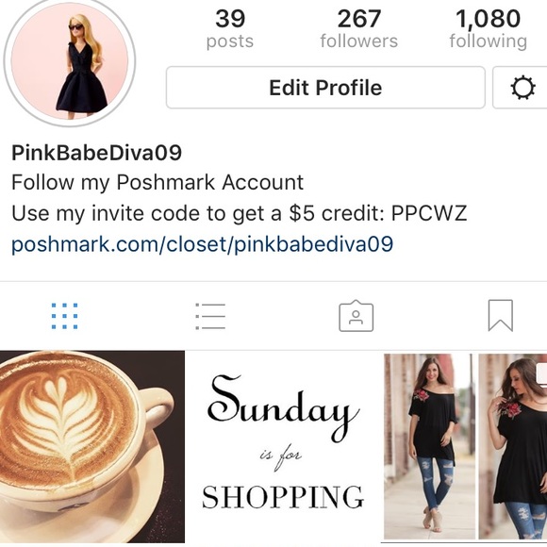Tap the Follow my Poshmark Account bio line

[157, 183]
